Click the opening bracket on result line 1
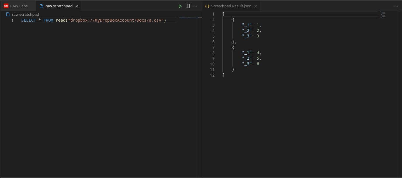This screenshot has width=402, height=178. pos(223,14)
